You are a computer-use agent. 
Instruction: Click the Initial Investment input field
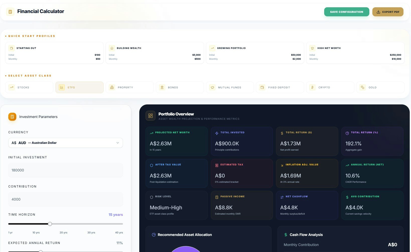pyautogui.click(x=65, y=170)
